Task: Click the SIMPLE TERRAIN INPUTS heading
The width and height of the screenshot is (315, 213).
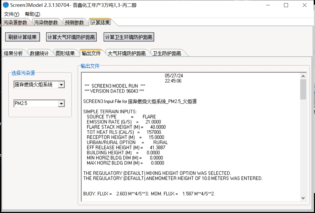Action: point(110,111)
